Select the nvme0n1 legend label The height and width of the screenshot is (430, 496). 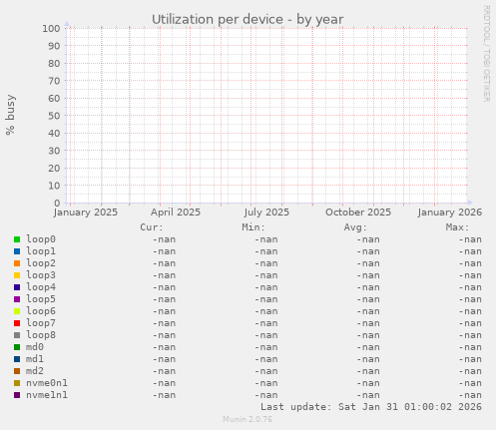(x=47, y=383)
